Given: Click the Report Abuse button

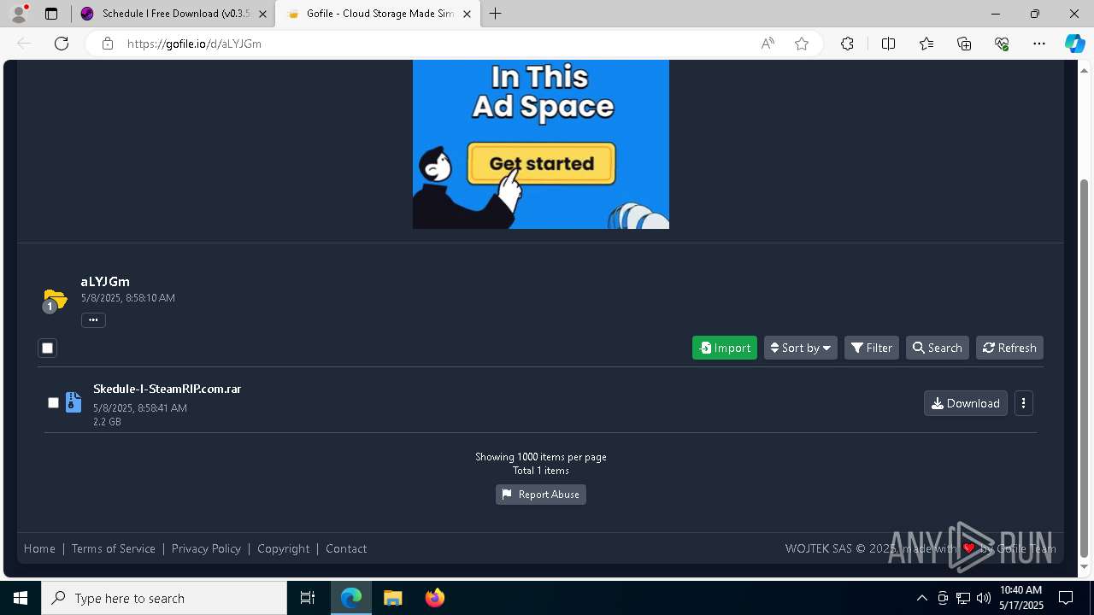Looking at the screenshot, I should (x=541, y=495).
